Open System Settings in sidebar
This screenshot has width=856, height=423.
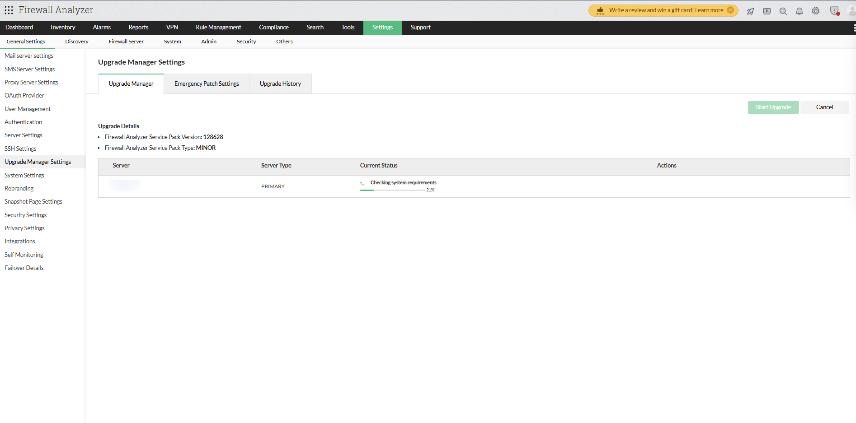click(x=24, y=176)
